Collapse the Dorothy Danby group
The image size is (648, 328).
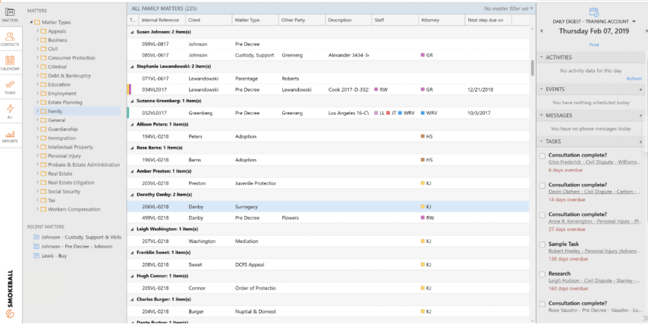coord(132,195)
